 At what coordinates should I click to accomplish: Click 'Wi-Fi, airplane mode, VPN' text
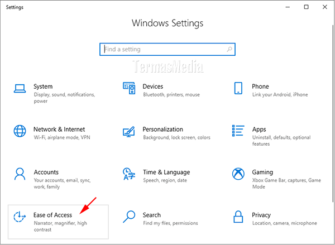[x=62, y=137]
